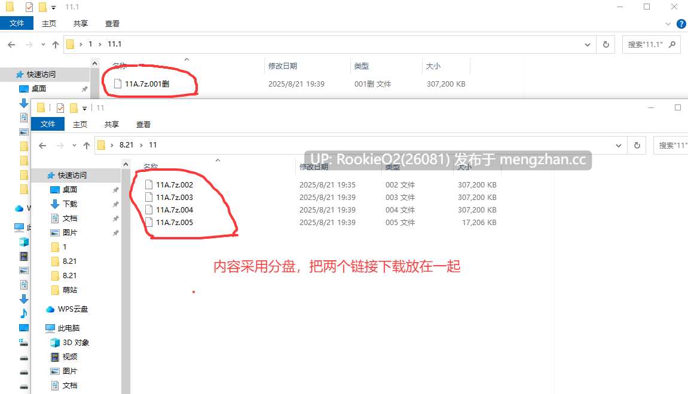This screenshot has width=688, height=394.
Task: Open 3D 对象 in the sidebar
Action: [76, 342]
